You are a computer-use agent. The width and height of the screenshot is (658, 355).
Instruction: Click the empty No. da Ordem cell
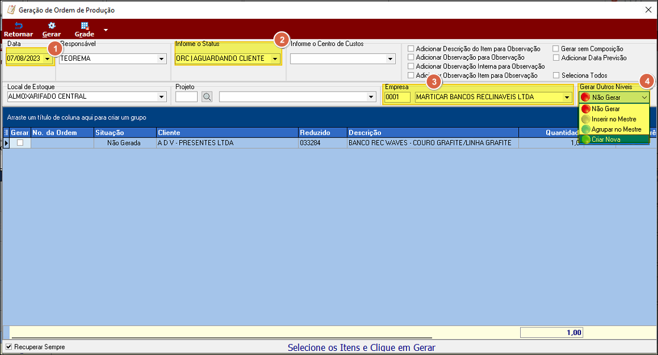click(x=62, y=143)
